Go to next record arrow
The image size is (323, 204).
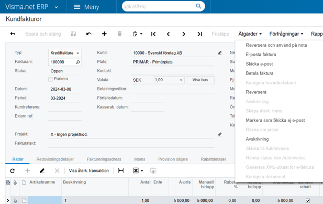click(184, 34)
